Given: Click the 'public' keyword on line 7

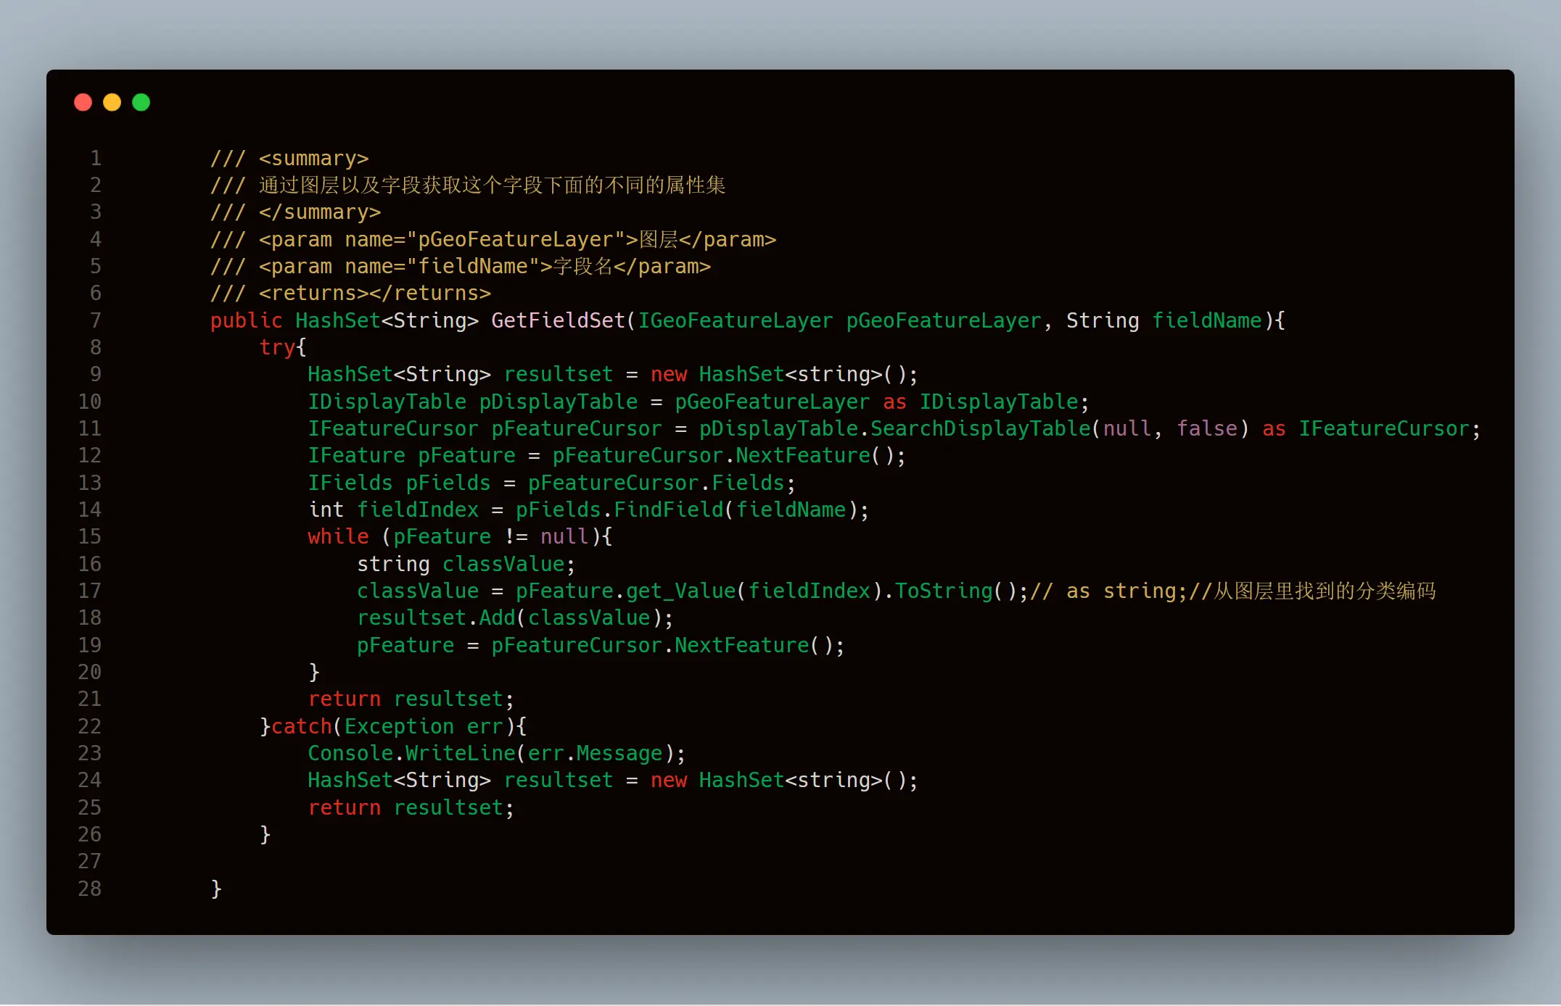Looking at the screenshot, I should [x=246, y=320].
